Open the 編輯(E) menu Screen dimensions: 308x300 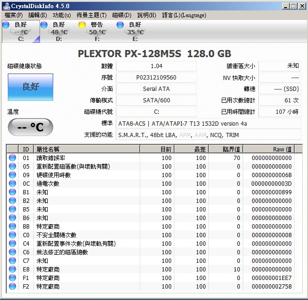pos(38,15)
